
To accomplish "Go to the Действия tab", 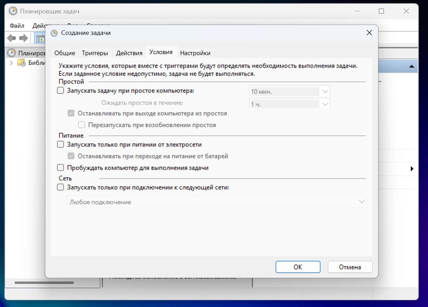I will 129,53.
